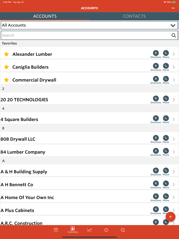The height and width of the screenshot is (239, 179).
Task: Tap the Wi-Fi indicator in status bar
Action: tap(165, 2)
